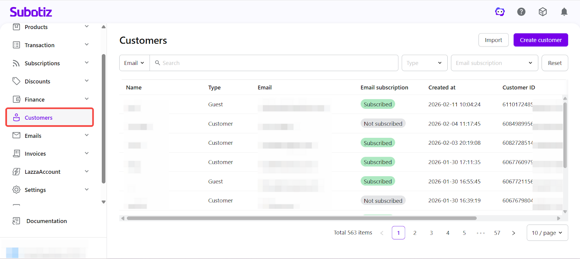Open the Email search field selector
The height and width of the screenshot is (259, 580).
tap(134, 63)
